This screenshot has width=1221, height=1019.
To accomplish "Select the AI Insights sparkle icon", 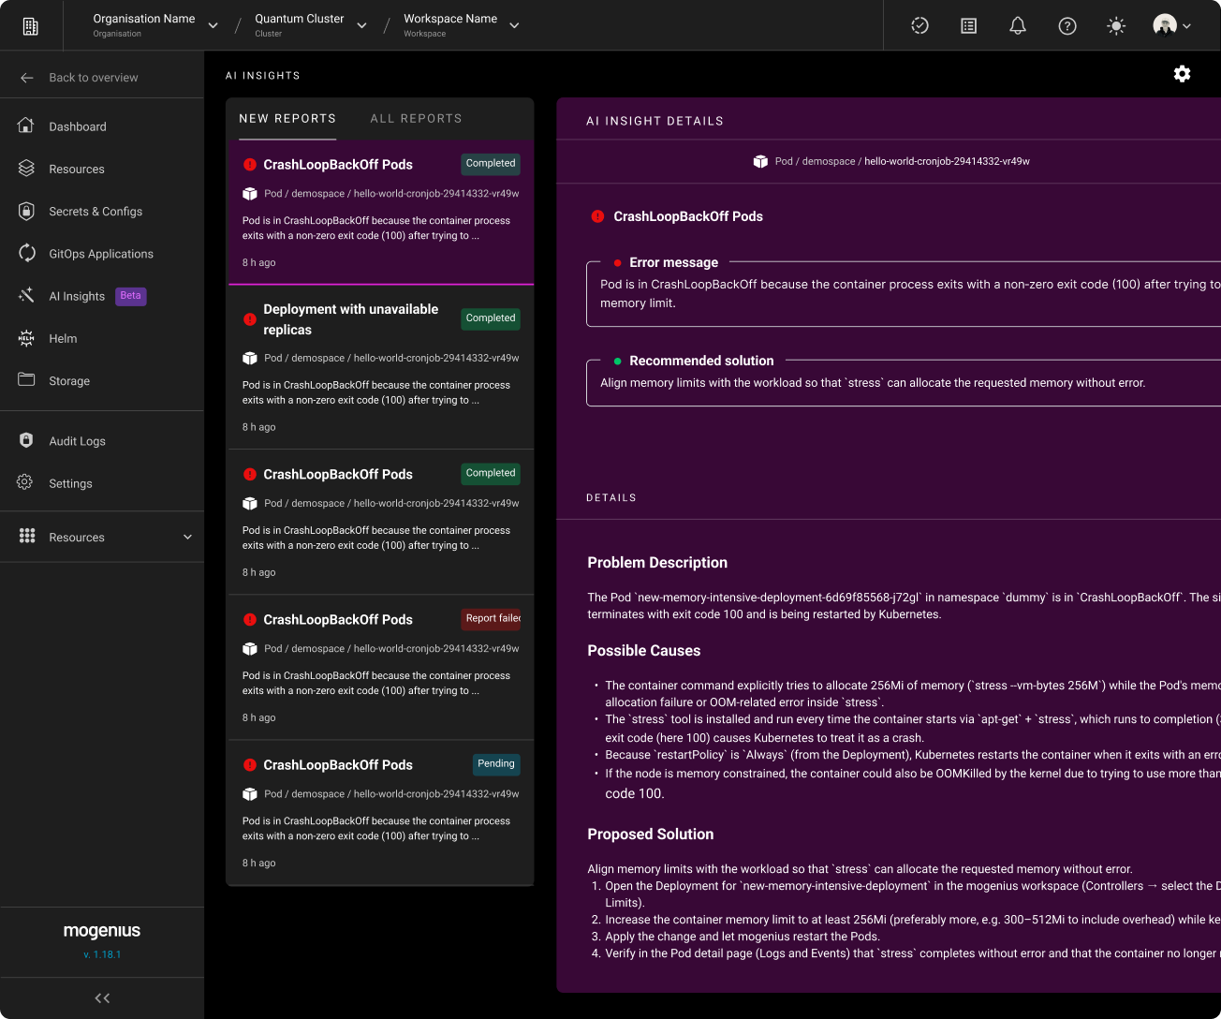I will [x=26, y=296].
